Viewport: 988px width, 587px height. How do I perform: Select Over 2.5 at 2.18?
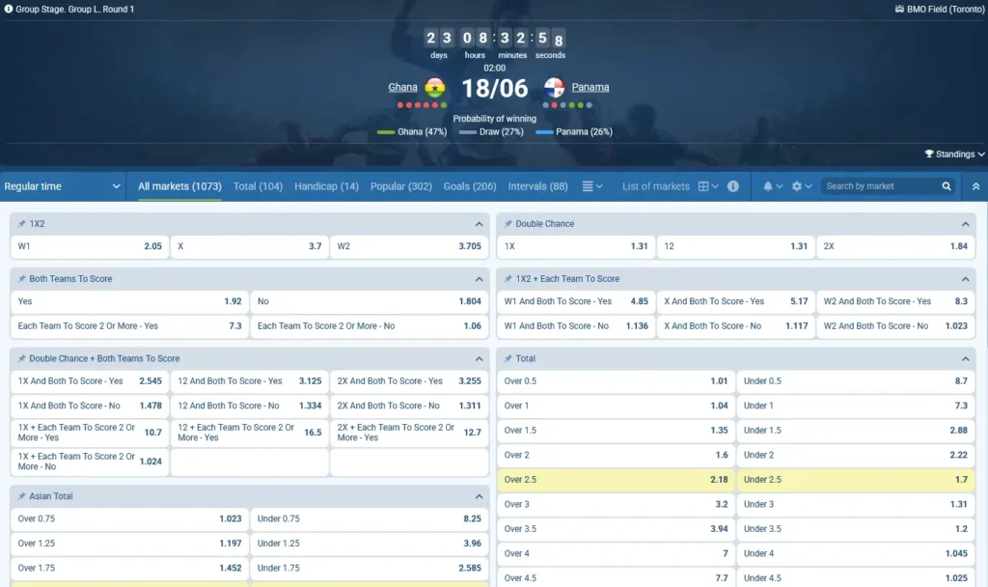tap(616, 480)
